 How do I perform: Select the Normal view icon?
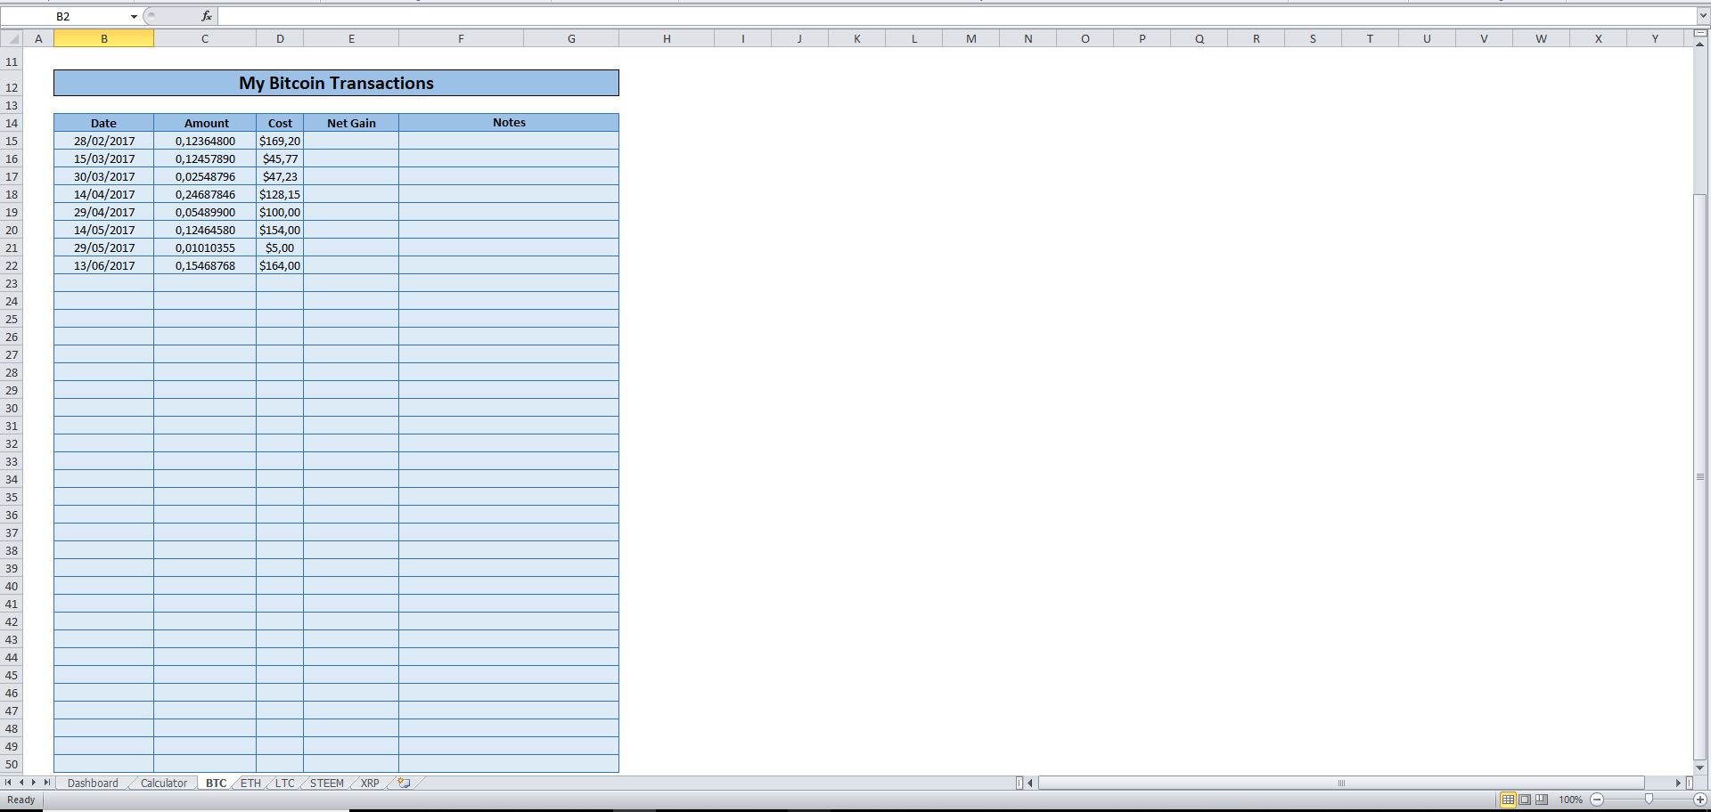point(1509,800)
